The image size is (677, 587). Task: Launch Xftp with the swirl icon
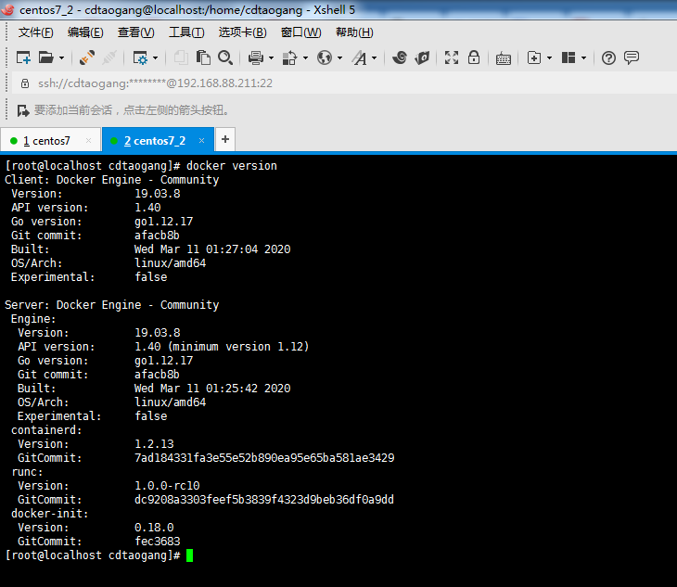point(400,57)
